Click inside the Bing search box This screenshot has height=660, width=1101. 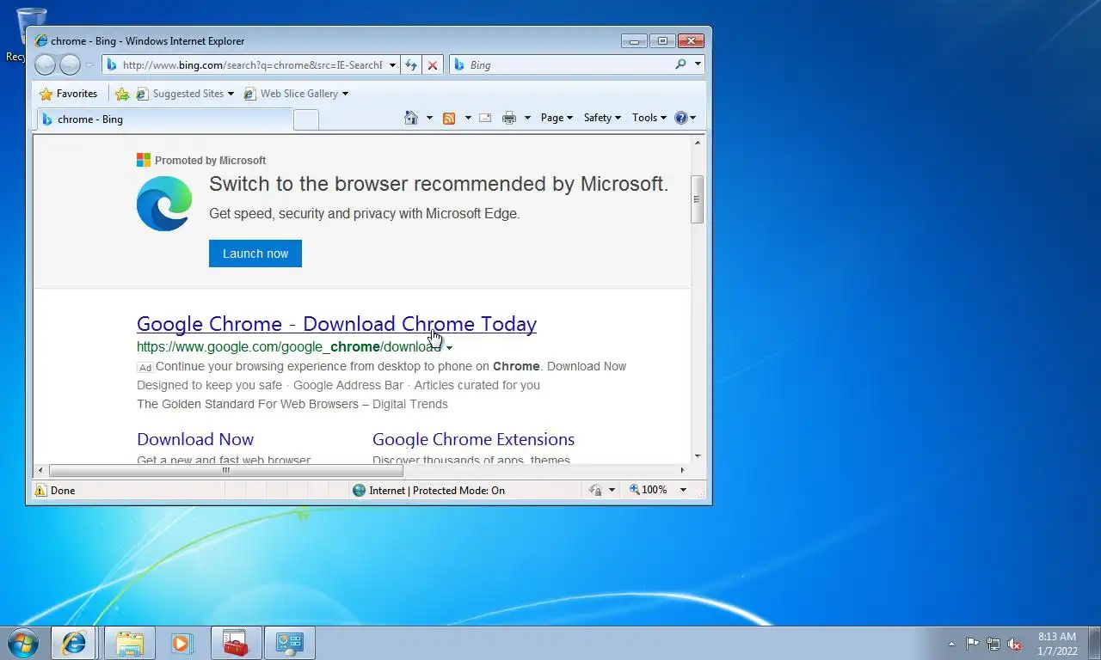(x=563, y=64)
